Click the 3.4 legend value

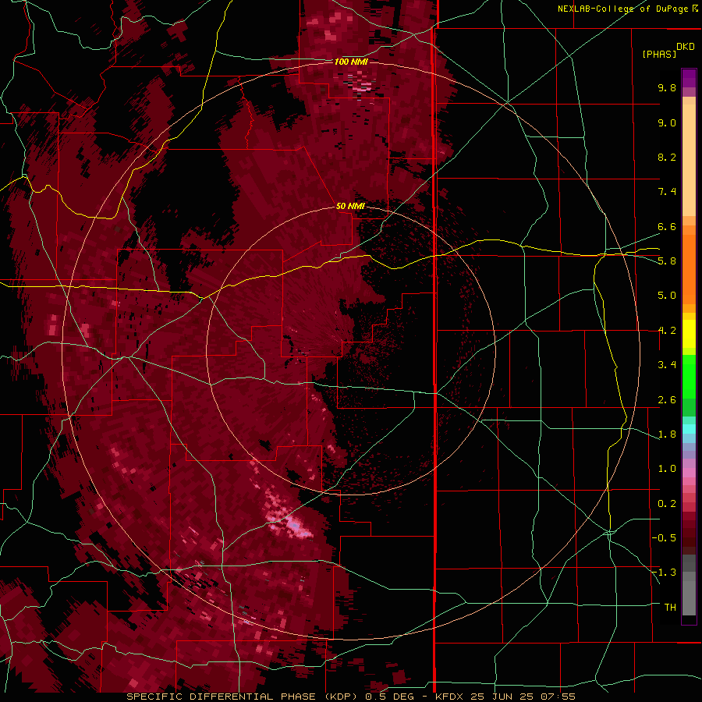[x=667, y=365]
